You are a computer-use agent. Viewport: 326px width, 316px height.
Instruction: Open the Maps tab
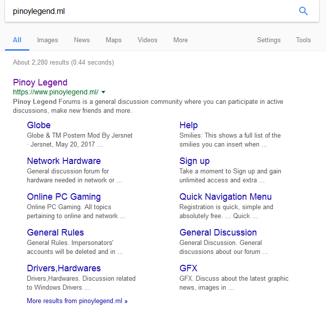pos(114,40)
